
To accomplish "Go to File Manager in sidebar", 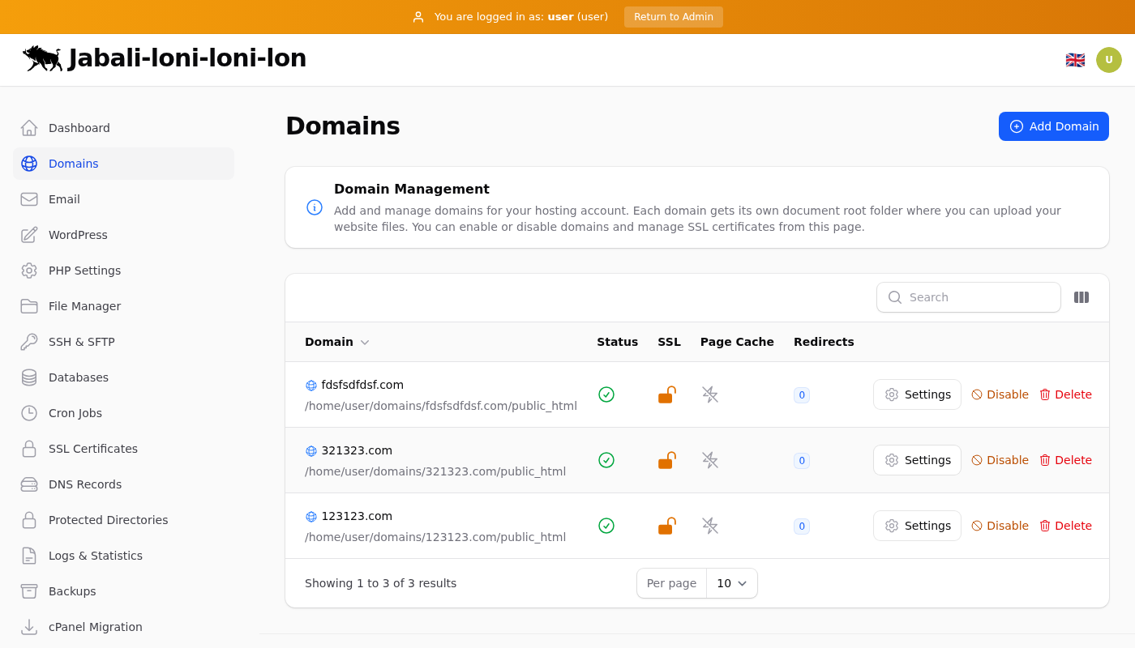I will [84, 306].
